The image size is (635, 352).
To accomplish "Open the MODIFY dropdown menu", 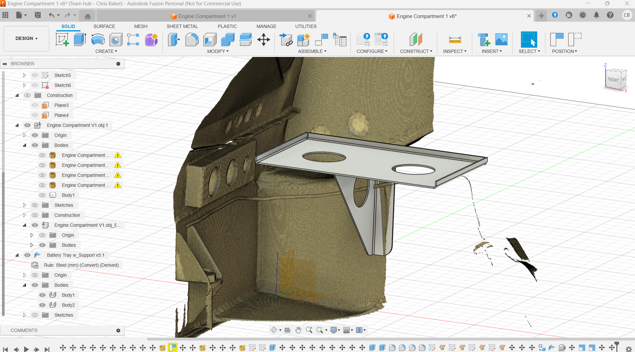I will (x=218, y=51).
